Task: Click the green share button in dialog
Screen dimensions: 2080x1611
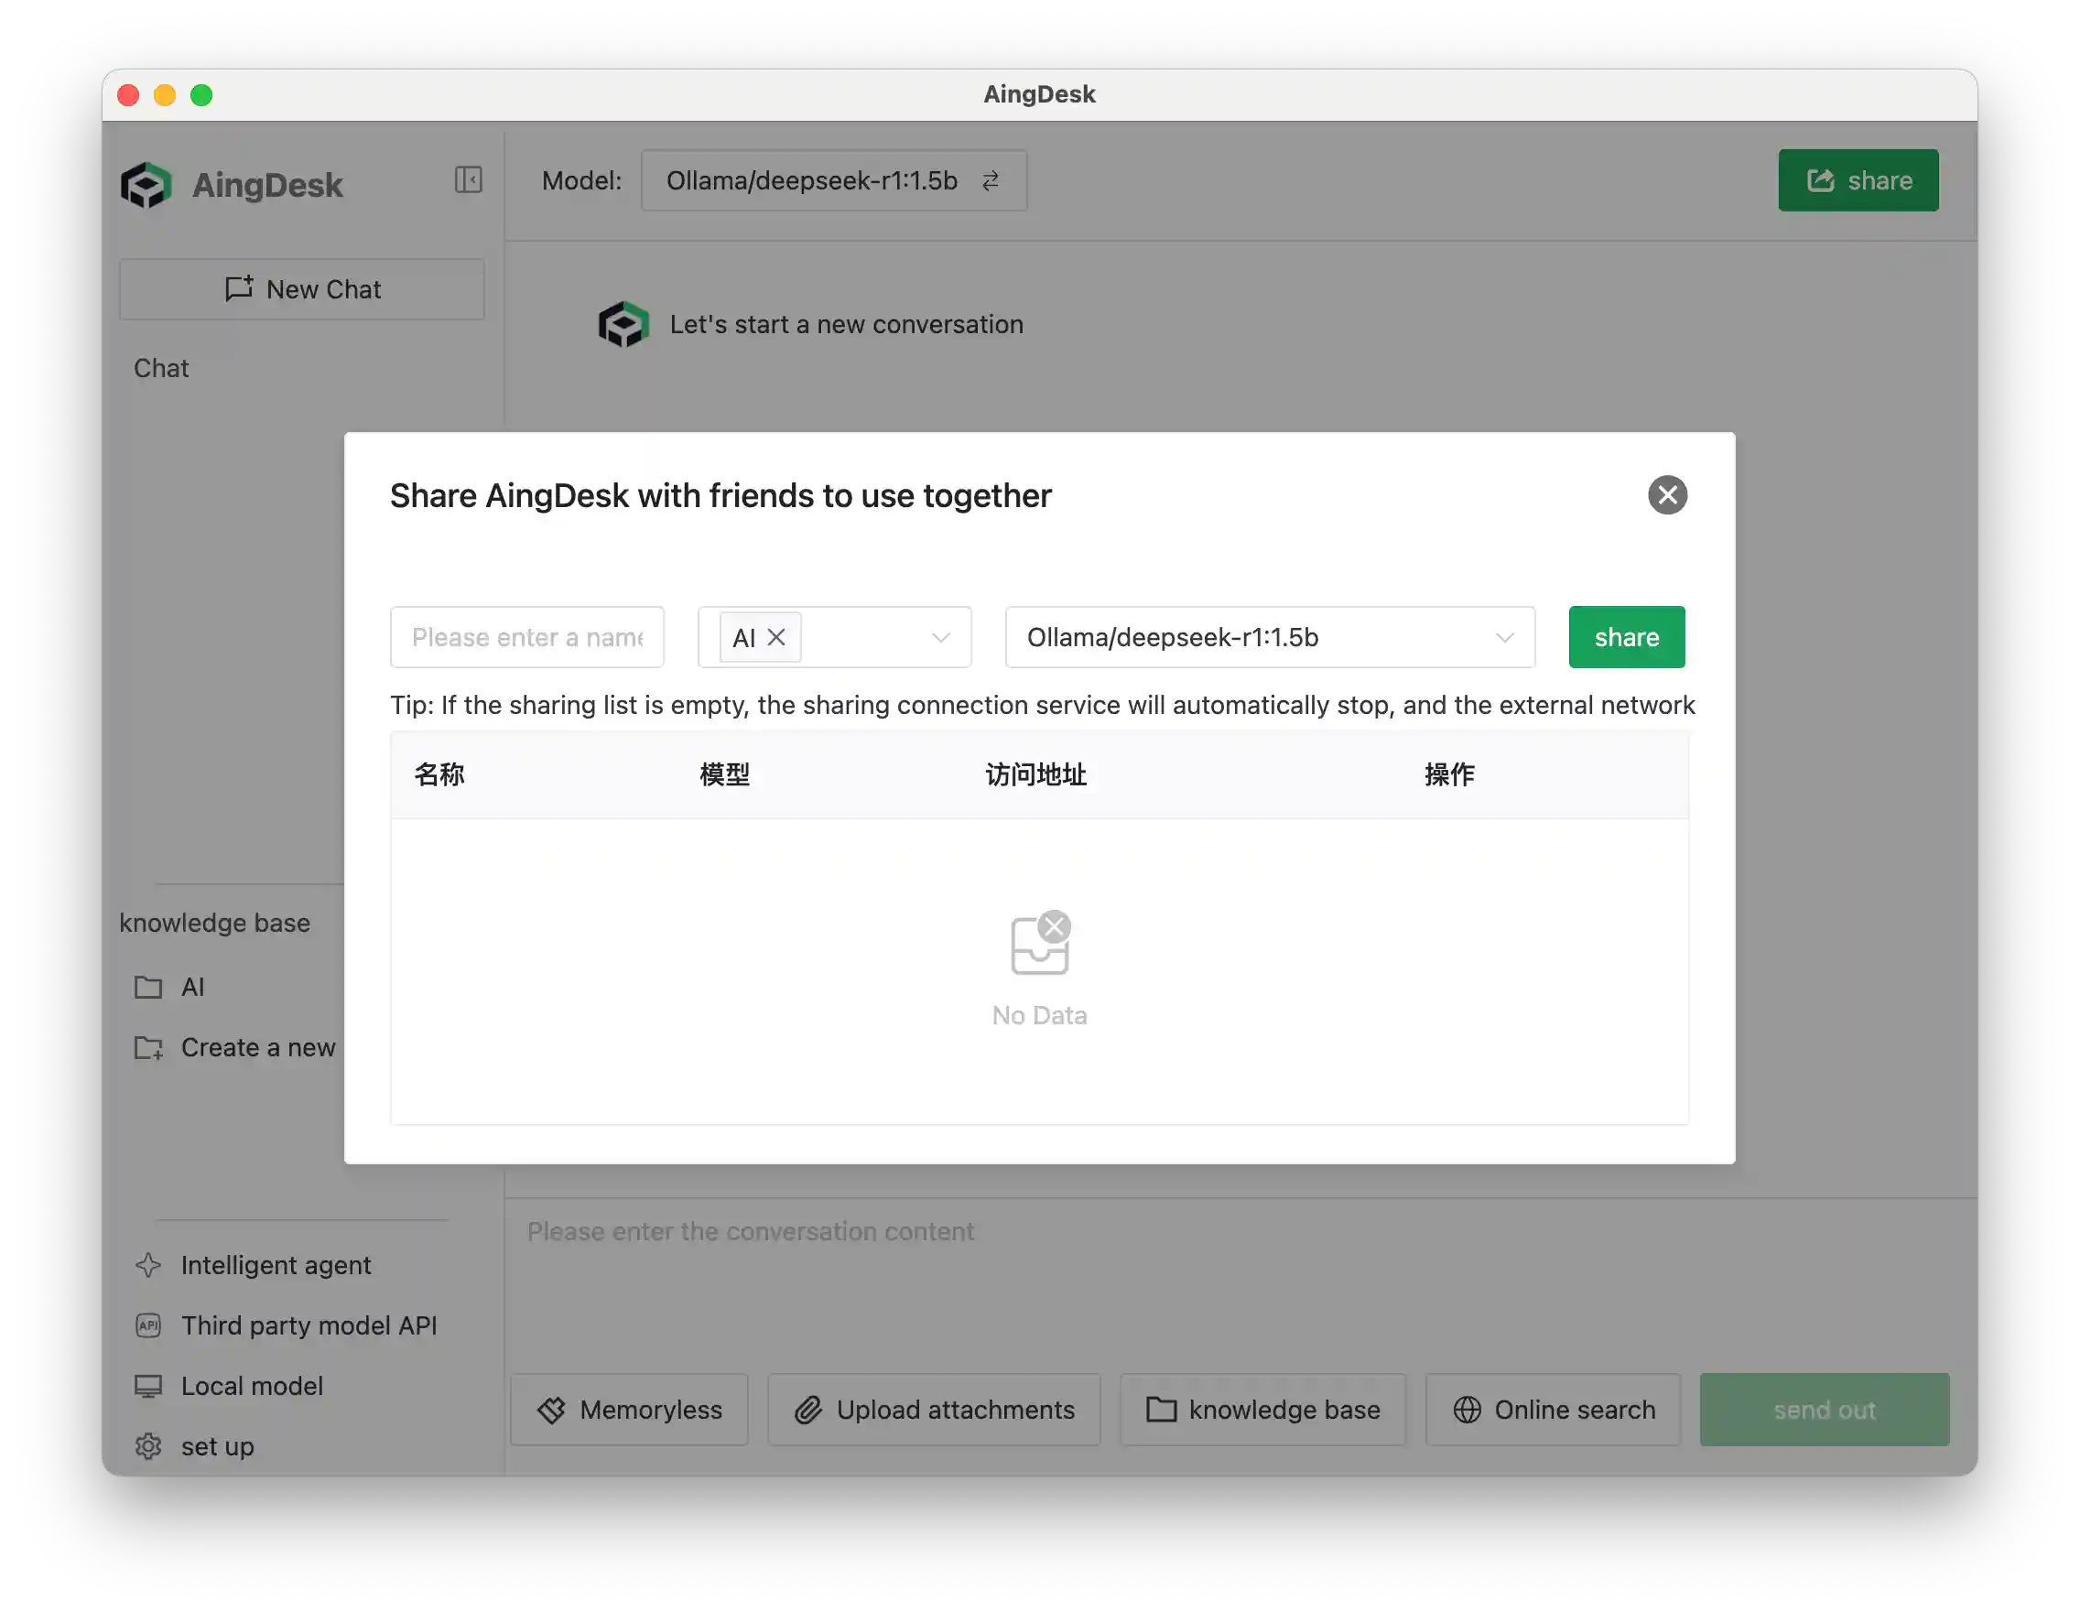Action: click(x=1626, y=637)
